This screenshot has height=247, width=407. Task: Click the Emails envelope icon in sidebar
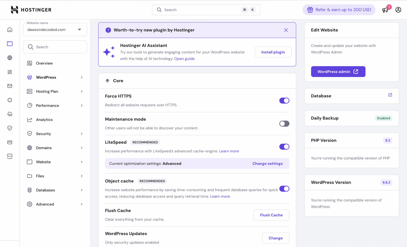10,86
